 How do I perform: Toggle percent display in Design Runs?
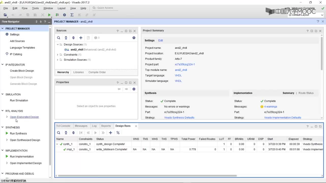[x=118, y=133]
